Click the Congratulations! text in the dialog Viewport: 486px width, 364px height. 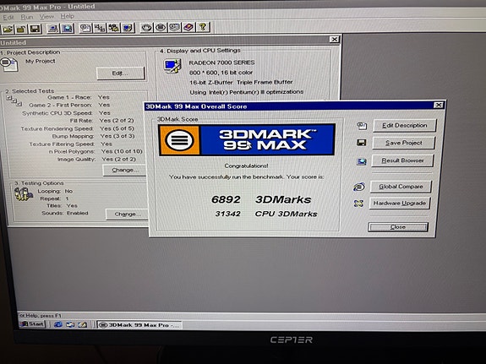[x=247, y=166]
